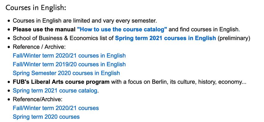
Task: Open Fall/Winter term 2019/20 courses in English link
Action: [x=69, y=64]
